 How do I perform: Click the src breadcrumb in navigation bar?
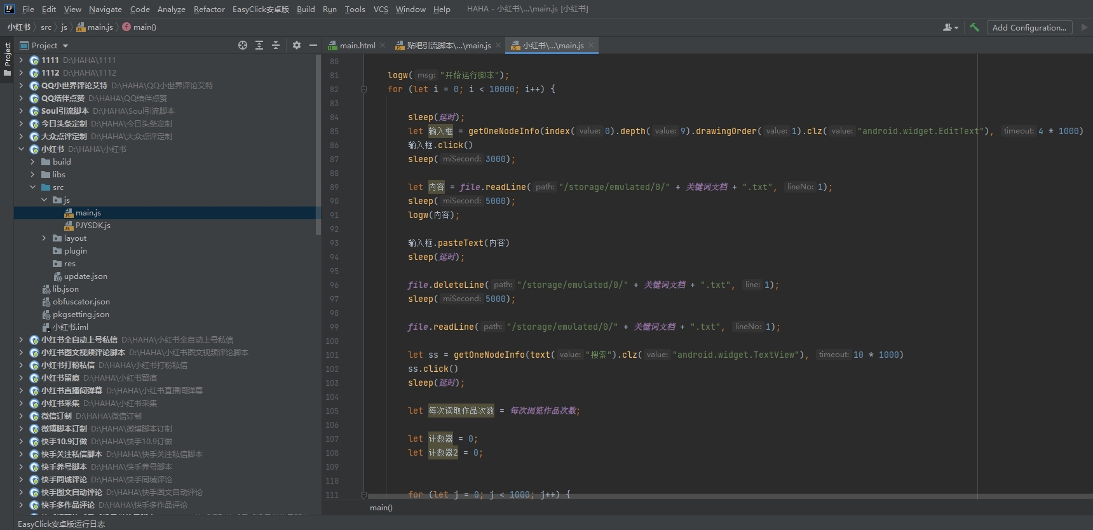coord(46,27)
